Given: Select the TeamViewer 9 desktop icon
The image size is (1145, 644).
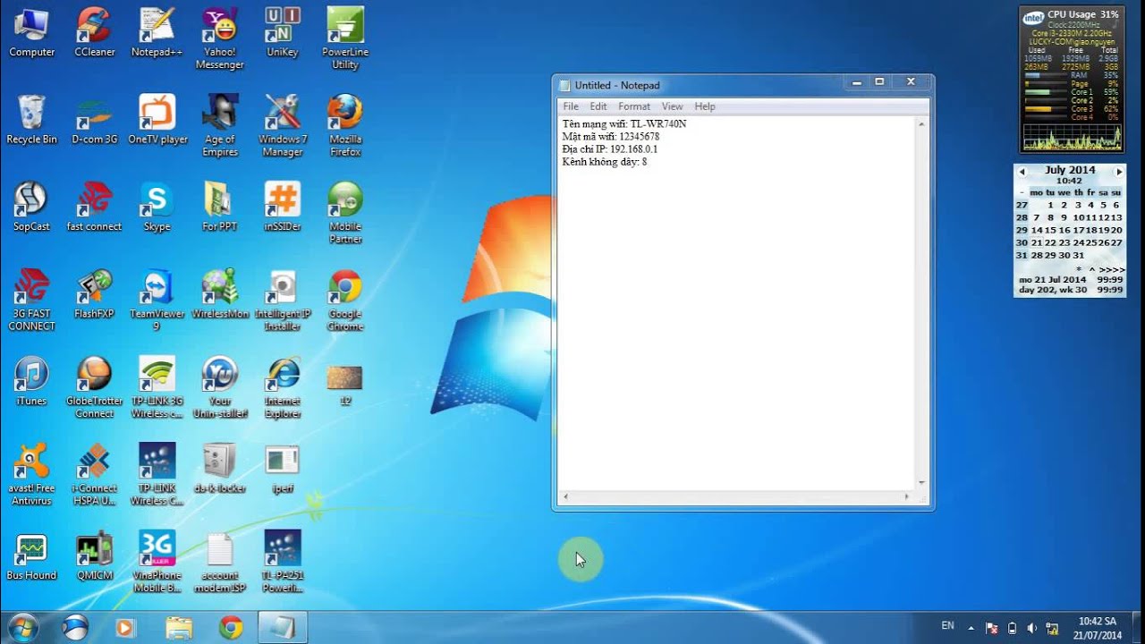Looking at the screenshot, I should (x=157, y=301).
